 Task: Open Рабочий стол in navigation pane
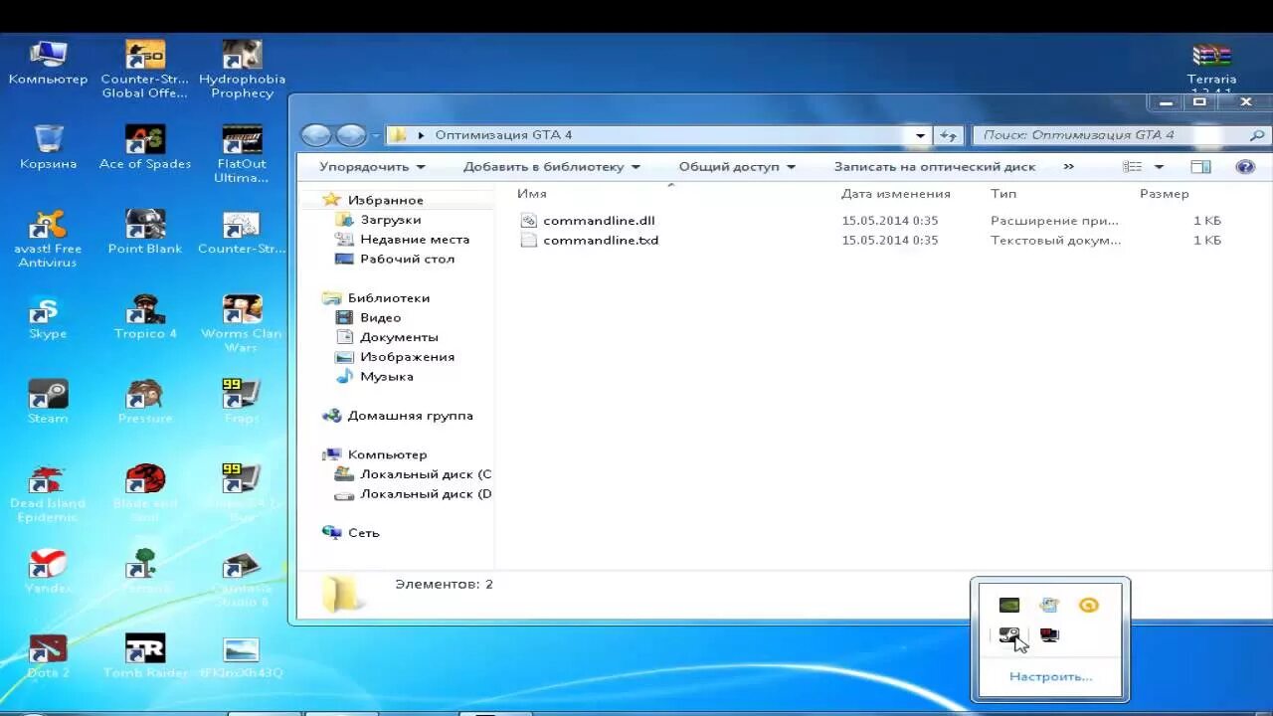(407, 260)
